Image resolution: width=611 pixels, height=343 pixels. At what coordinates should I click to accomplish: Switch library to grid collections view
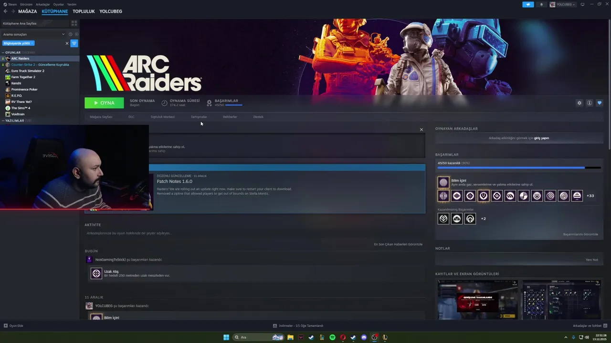(74, 23)
